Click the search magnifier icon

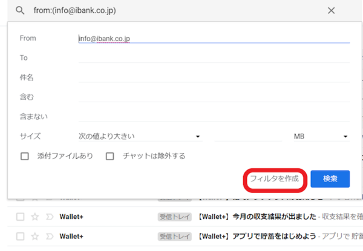(20, 10)
